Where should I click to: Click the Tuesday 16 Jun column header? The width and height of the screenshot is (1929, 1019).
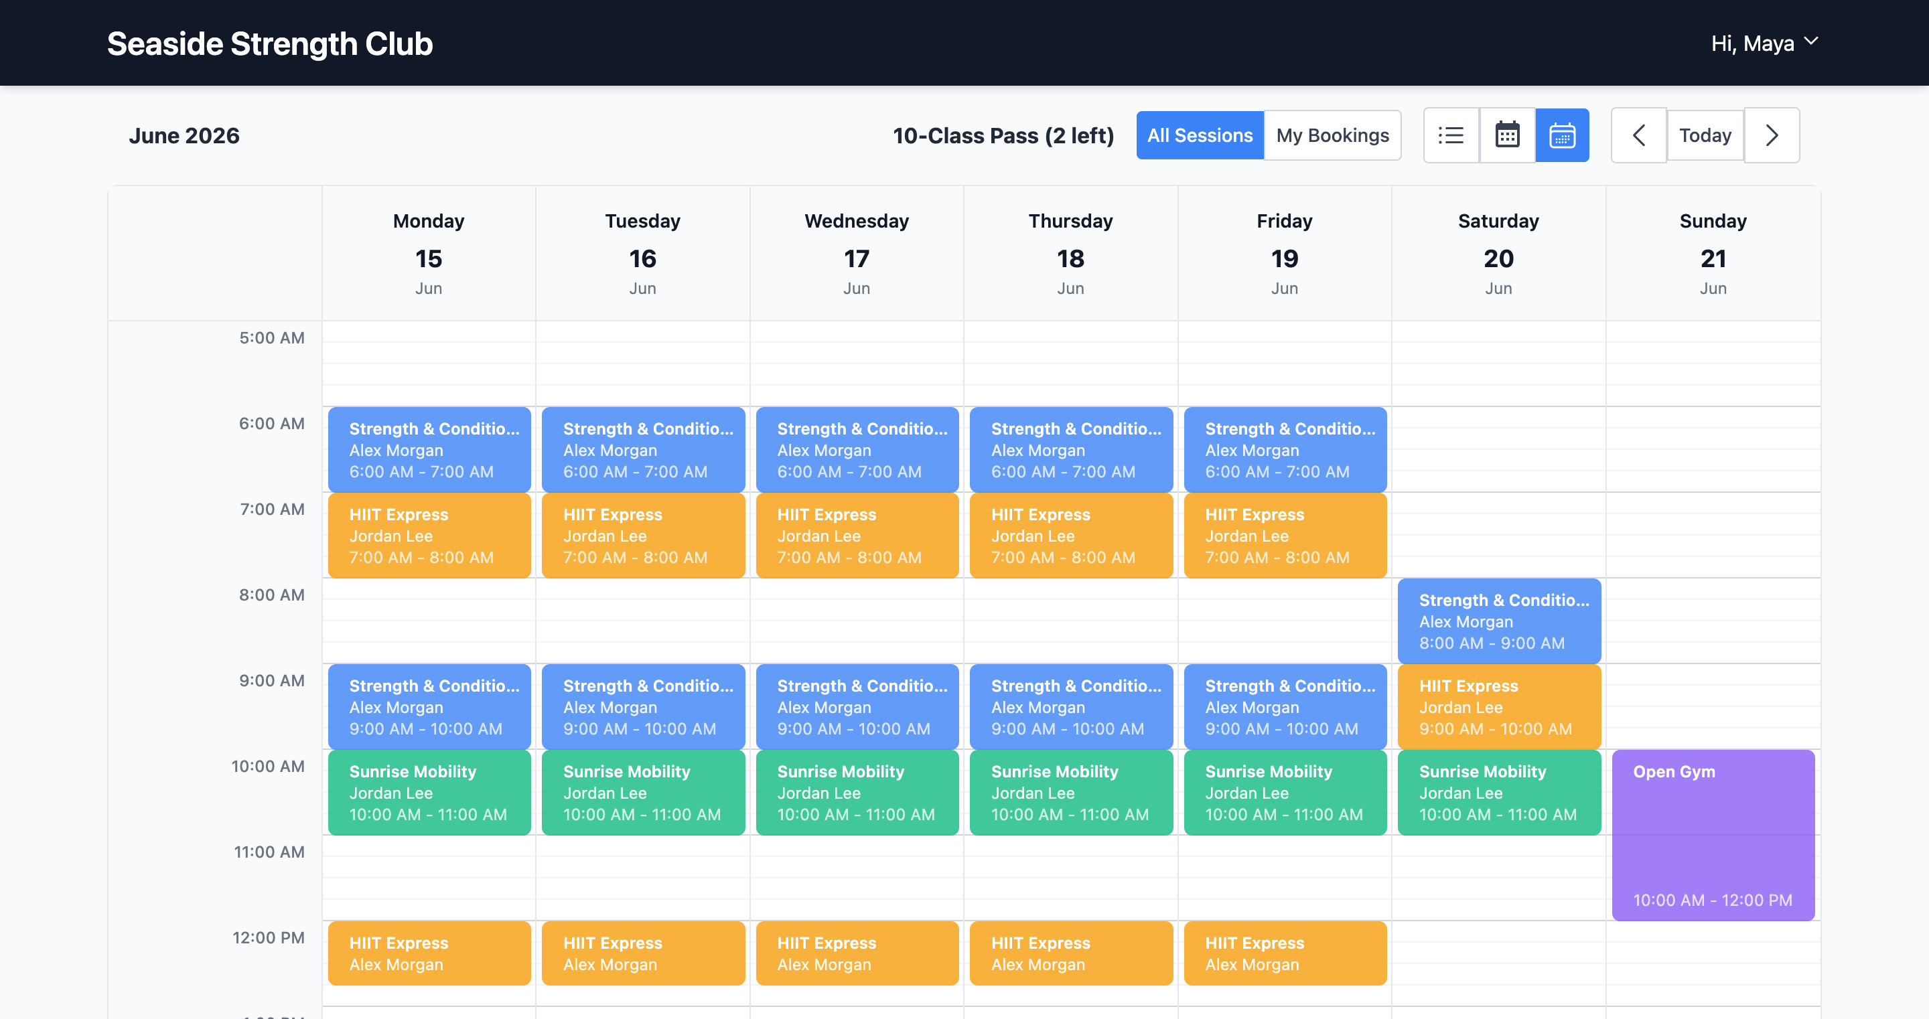(643, 254)
